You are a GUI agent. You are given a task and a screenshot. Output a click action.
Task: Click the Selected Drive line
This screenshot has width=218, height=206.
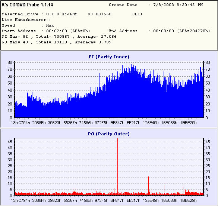(72, 14)
